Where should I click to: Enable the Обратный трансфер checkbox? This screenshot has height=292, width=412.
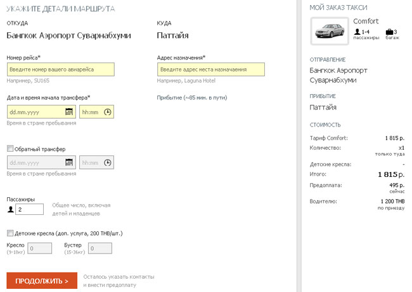pyautogui.click(x=10, y=149)
